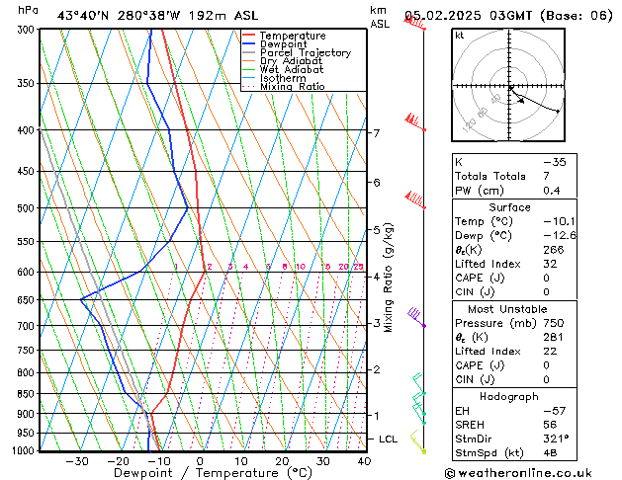Click the '300' hPa pressure label

28,30
